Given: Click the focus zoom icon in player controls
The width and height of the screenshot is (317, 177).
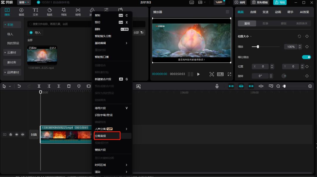Looking at the screenshot, I should [212, 74].
